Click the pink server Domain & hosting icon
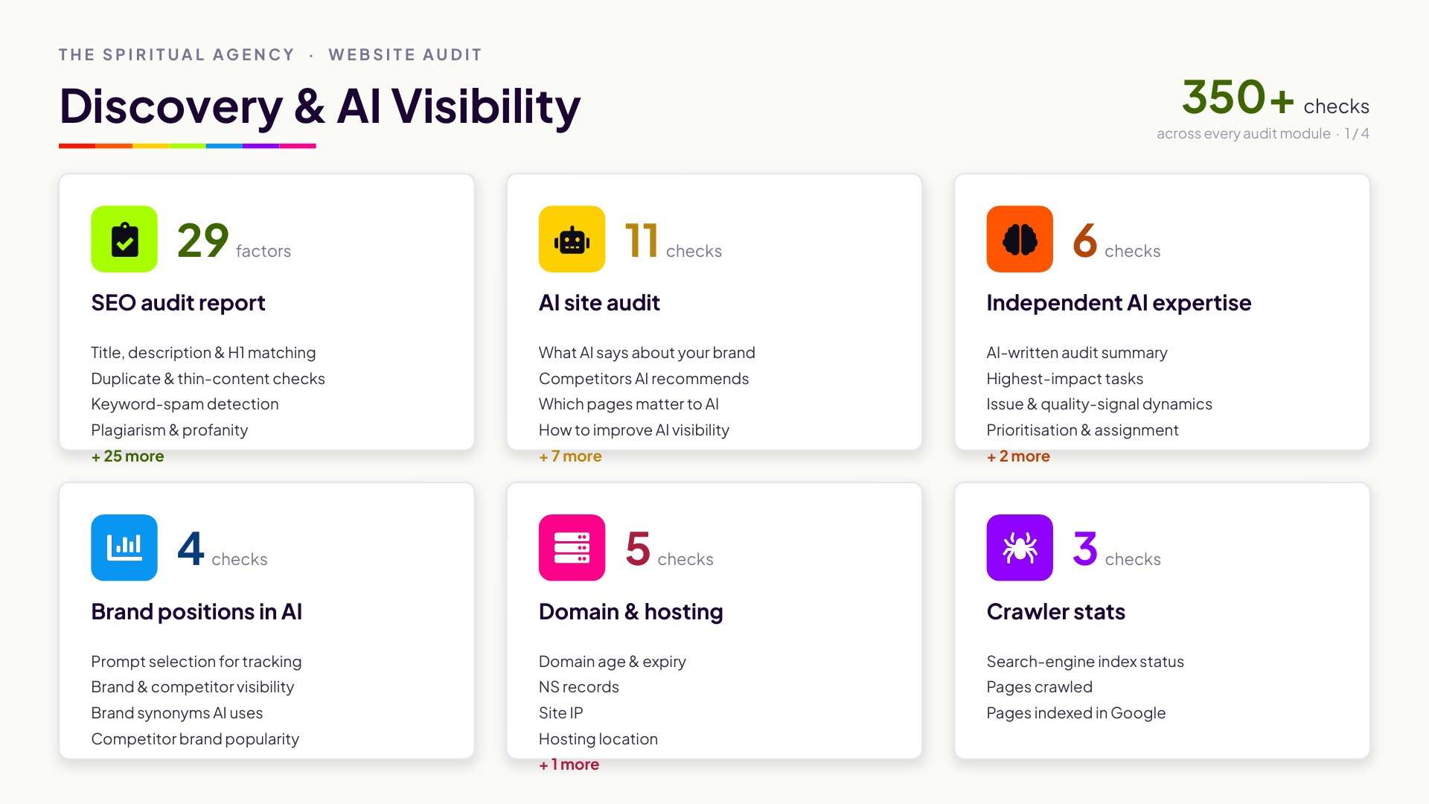The width and height of the screenshot is (1429, 804). pos(572,548)
